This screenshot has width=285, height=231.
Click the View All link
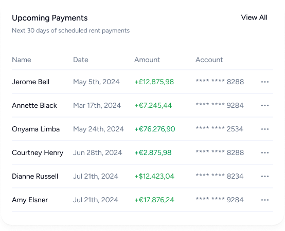254,17
